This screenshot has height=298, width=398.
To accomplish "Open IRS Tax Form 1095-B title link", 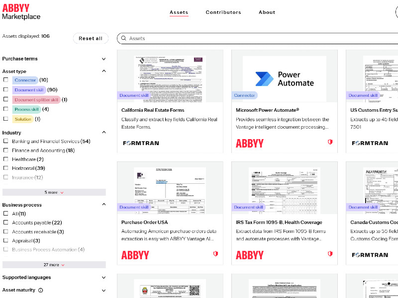I will coord(279,222).
